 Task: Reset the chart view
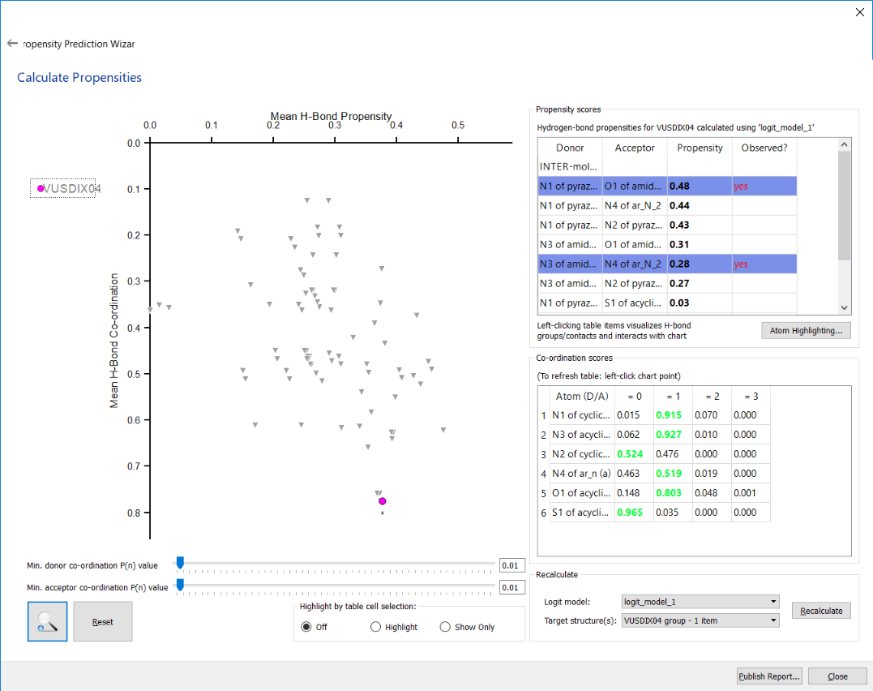pyautogui.click(x=103, y=622)
